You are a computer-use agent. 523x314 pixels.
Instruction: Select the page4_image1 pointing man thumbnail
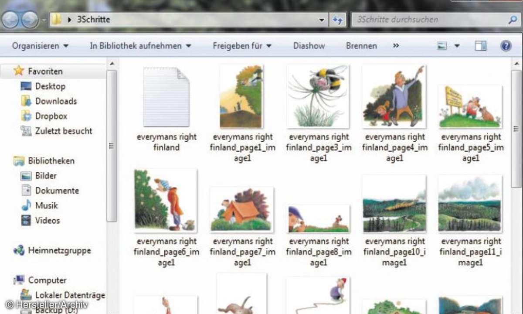[x=394, y=96]
